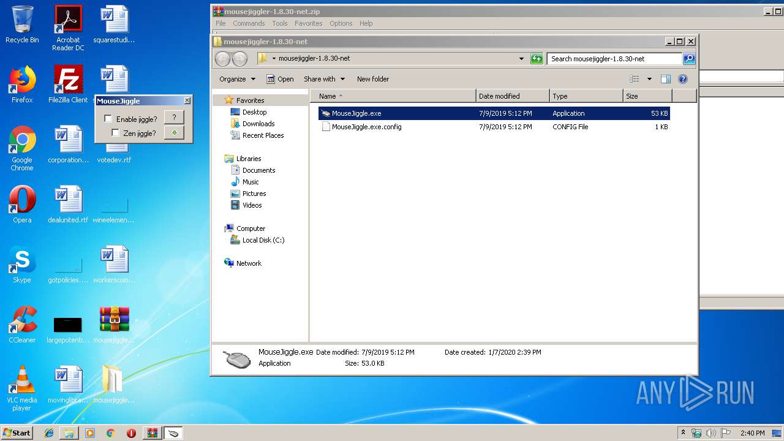Open the Organize dropdown menu
The image size is (784, 441).
tap(237, 79)
